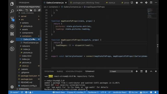Open the Problems panel tab
Viewport: 167px width, 94px height.
pos(49,71)
